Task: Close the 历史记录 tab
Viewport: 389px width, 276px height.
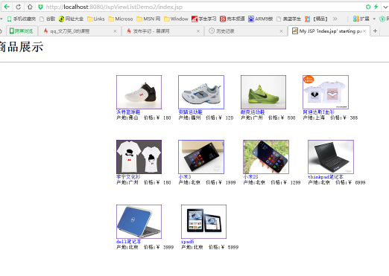Action: point(281,31)
